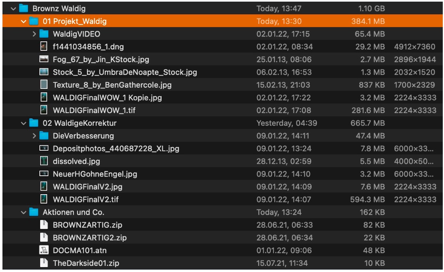
Task: Expand the DieVerbesserung folder
Action: [x=34, y=136]
